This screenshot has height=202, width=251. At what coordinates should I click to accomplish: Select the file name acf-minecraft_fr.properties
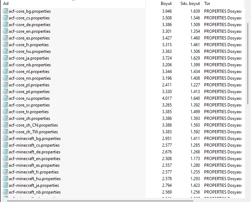click(34, 172)
